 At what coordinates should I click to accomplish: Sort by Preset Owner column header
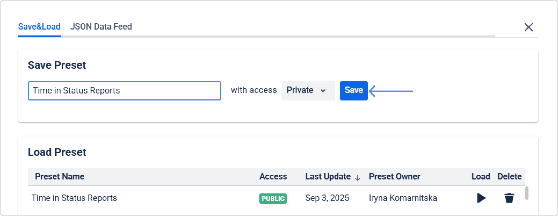point(394,177)
